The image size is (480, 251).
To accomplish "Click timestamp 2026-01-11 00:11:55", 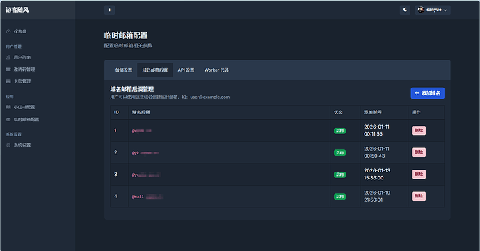I will pyautogui.click(x=376, y=131).
